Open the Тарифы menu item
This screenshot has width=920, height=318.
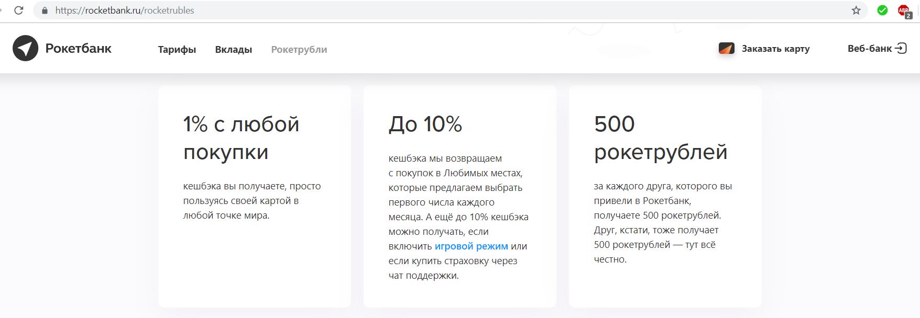click(x=177, y=50)
